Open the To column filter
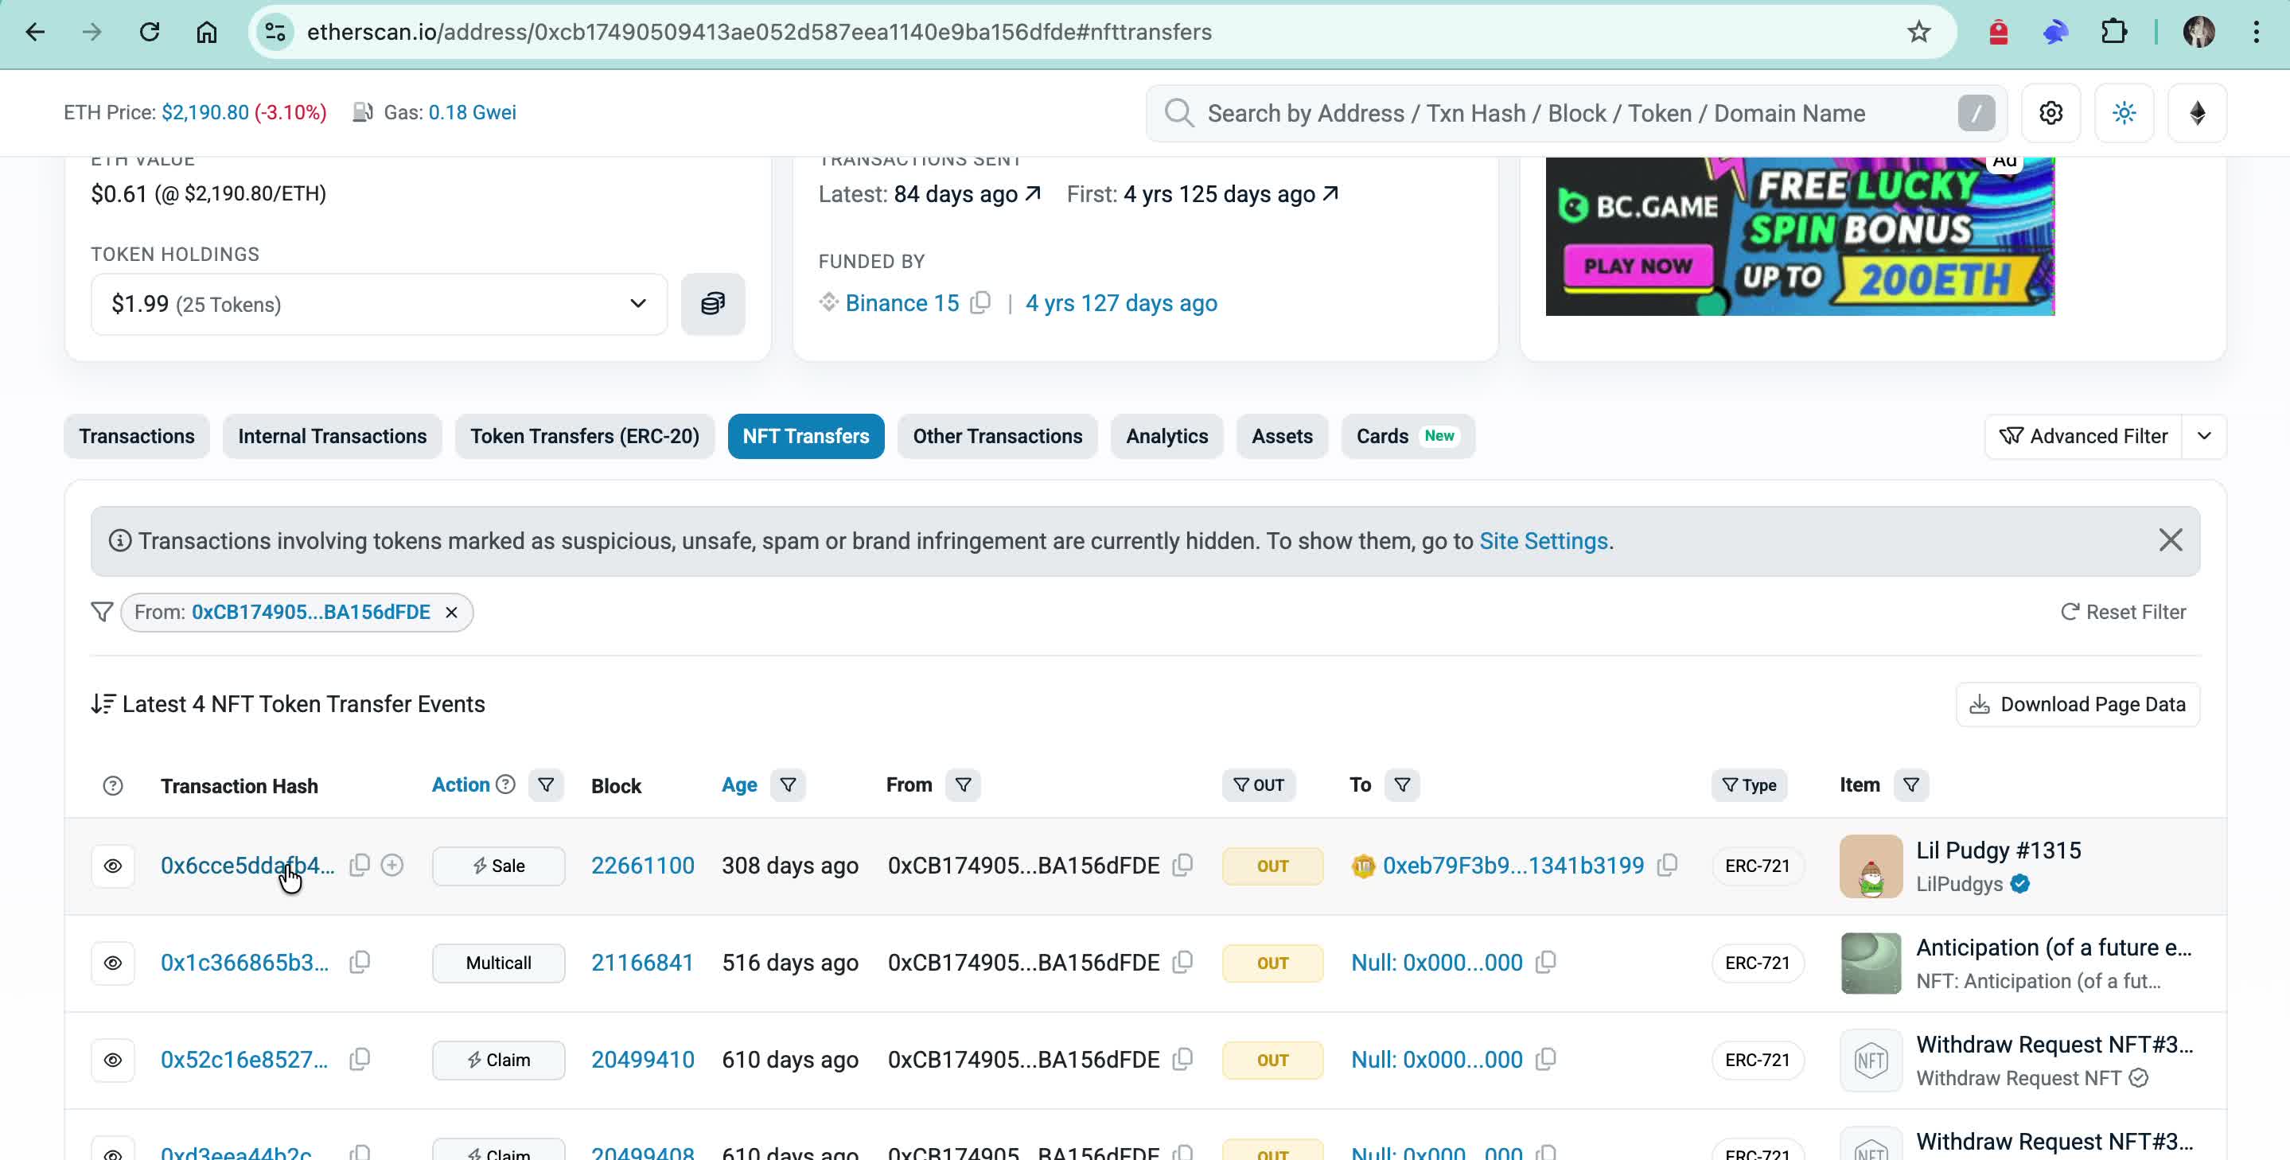This screenshot has width=2290, height=1160. point(1402,785)
